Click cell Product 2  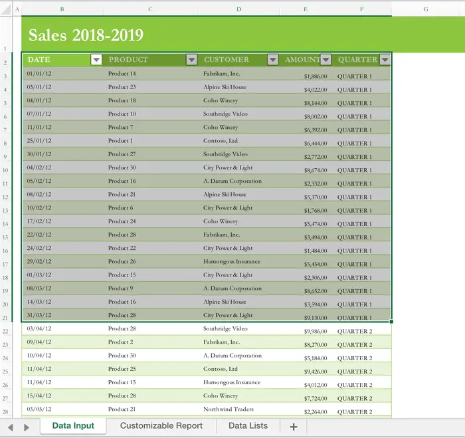[x=120, y=342]
